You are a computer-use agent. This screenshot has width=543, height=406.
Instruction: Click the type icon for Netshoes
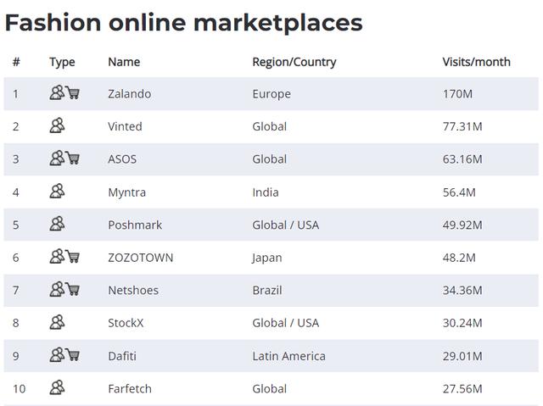coord(64,290)
